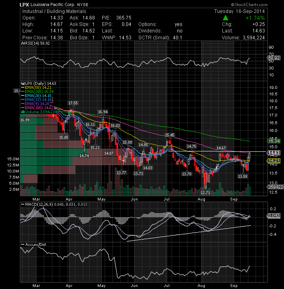Click the 3594224 volume tag on axis

(275, 187)
